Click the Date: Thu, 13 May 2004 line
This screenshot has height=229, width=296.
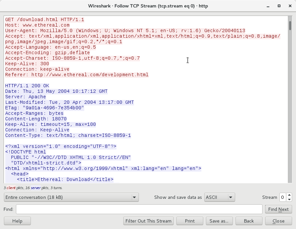pos(56,91)
